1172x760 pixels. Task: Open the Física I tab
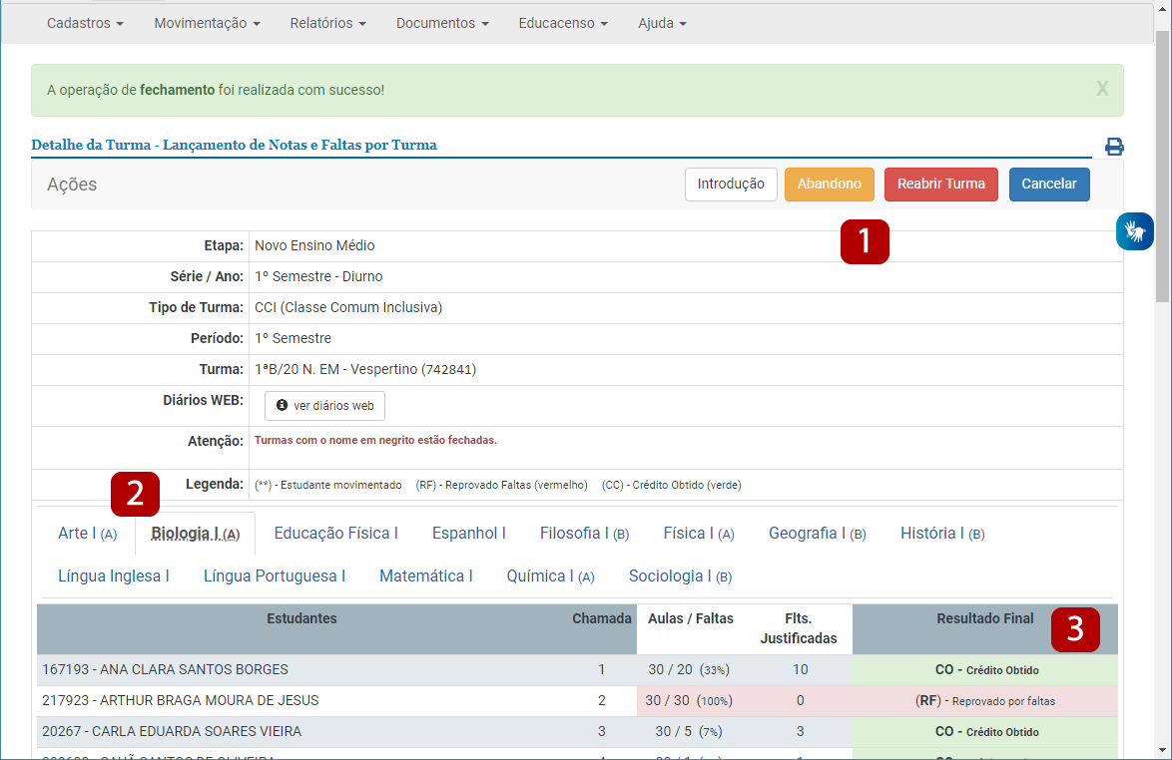click(699, 534)
